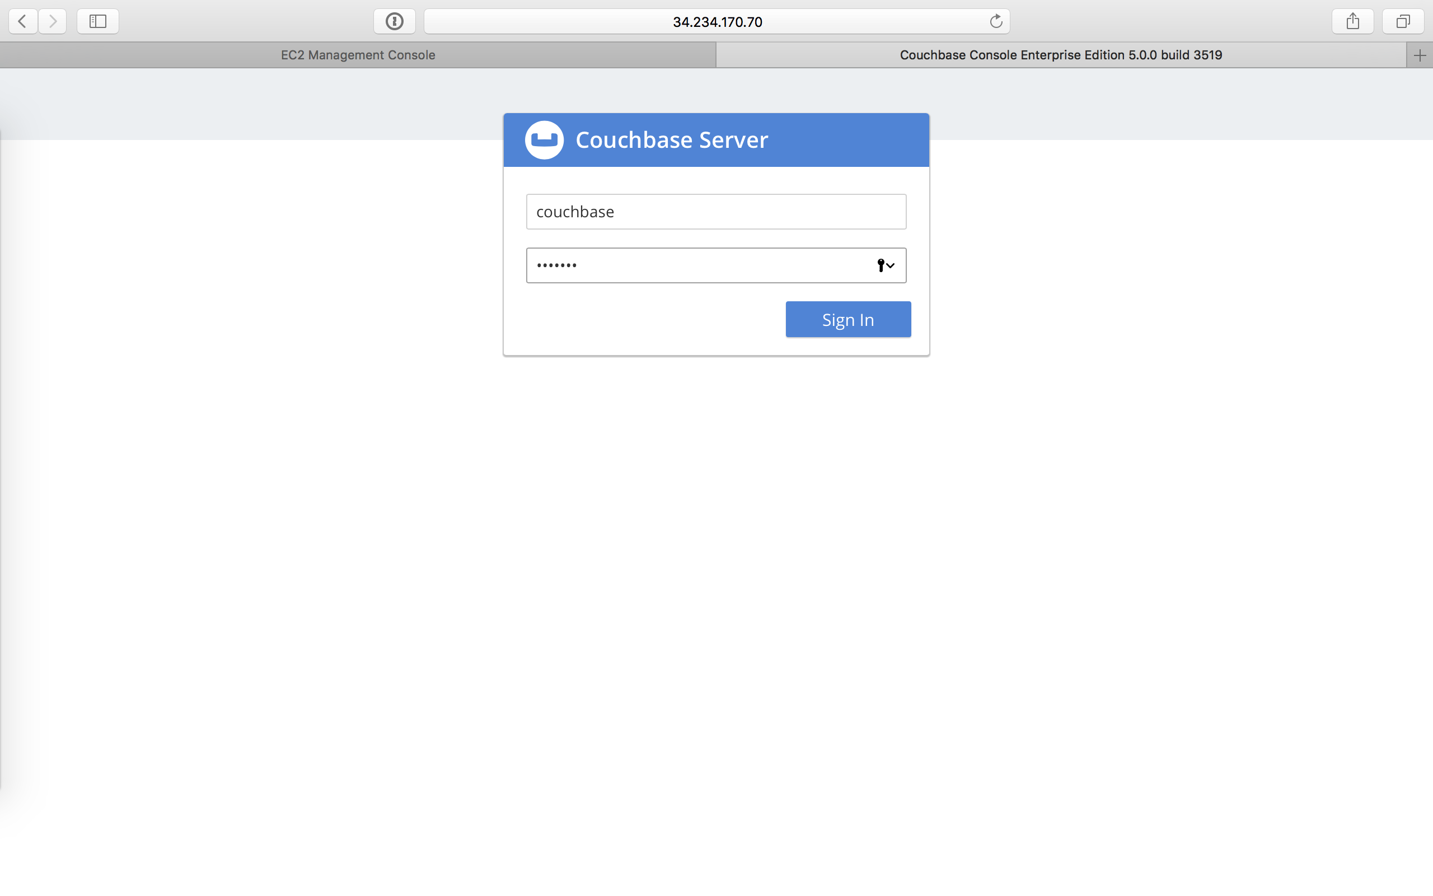Open password autofill key dropdown

886,265
